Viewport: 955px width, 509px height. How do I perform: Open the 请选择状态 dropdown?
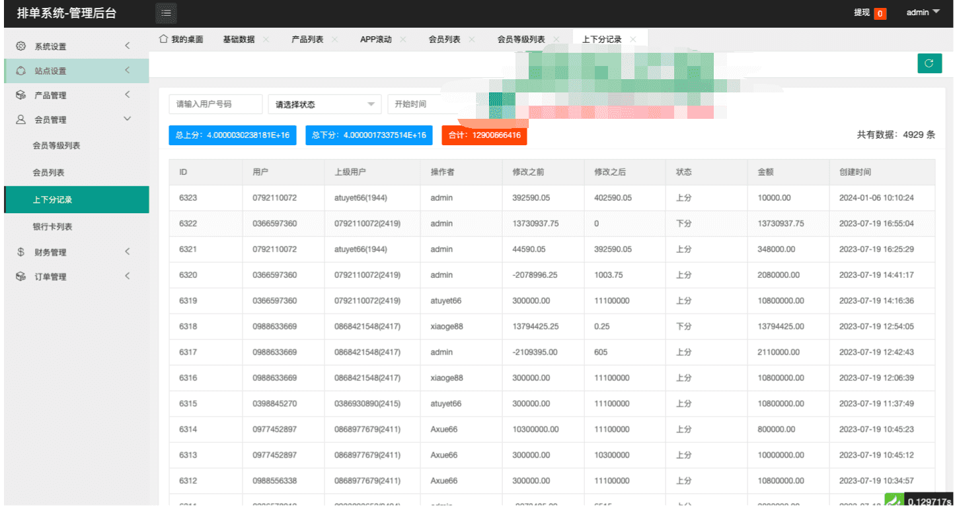[x=325, y=104]
